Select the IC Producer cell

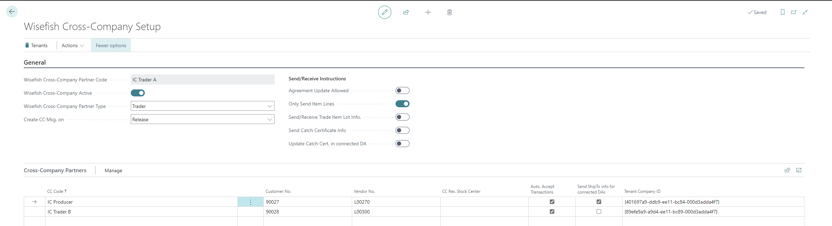(141, 202)
